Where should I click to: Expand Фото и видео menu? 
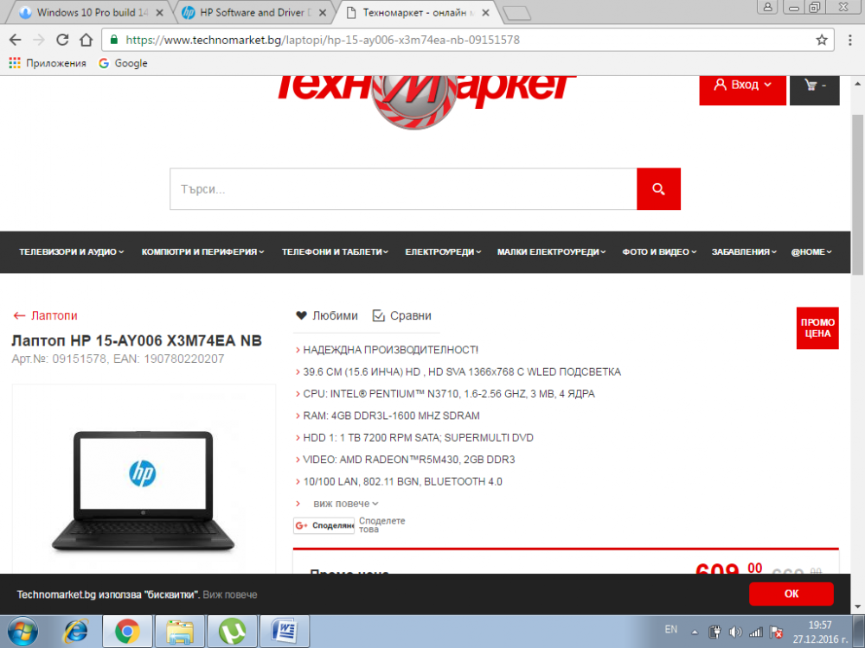coord(659,251)
